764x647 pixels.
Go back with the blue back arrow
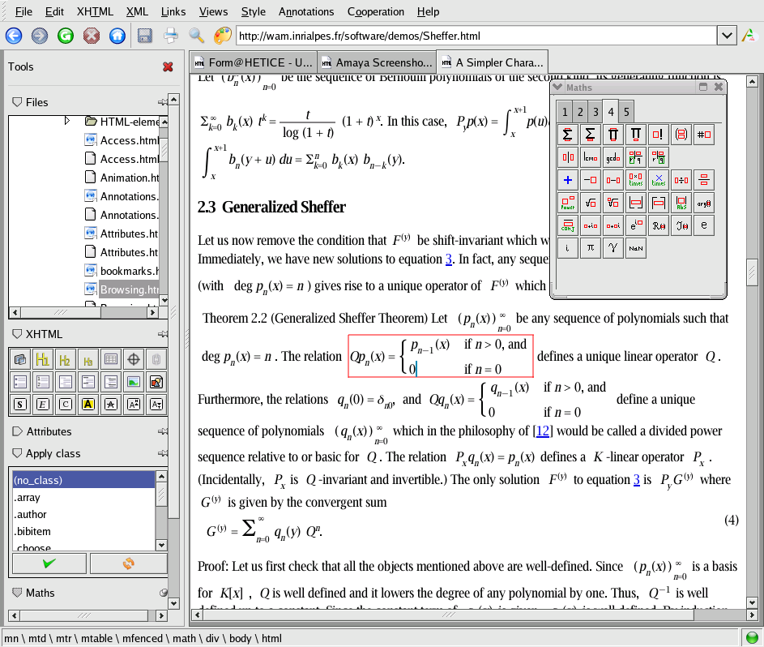(x=14, y=36)
